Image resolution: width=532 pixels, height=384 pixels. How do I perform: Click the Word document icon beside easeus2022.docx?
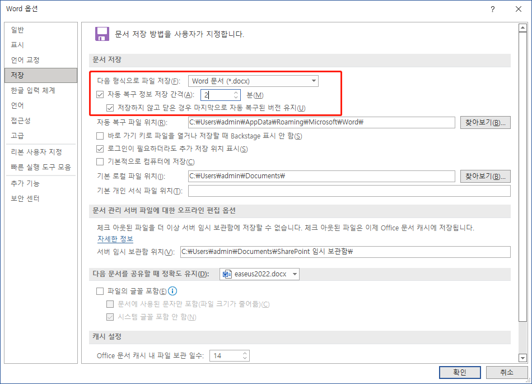227,274
